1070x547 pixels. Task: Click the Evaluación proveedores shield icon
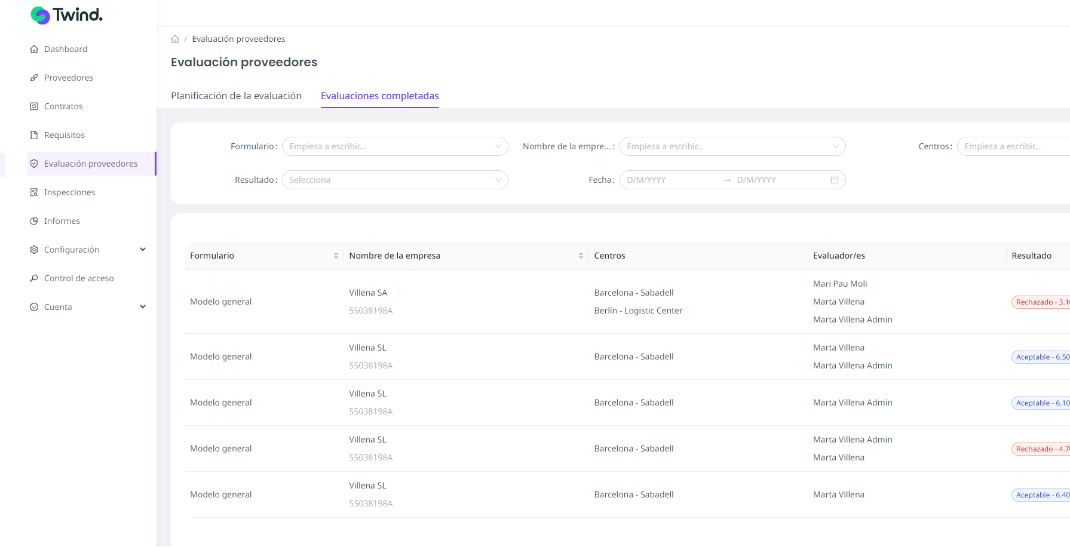click(x=34, y=164)
